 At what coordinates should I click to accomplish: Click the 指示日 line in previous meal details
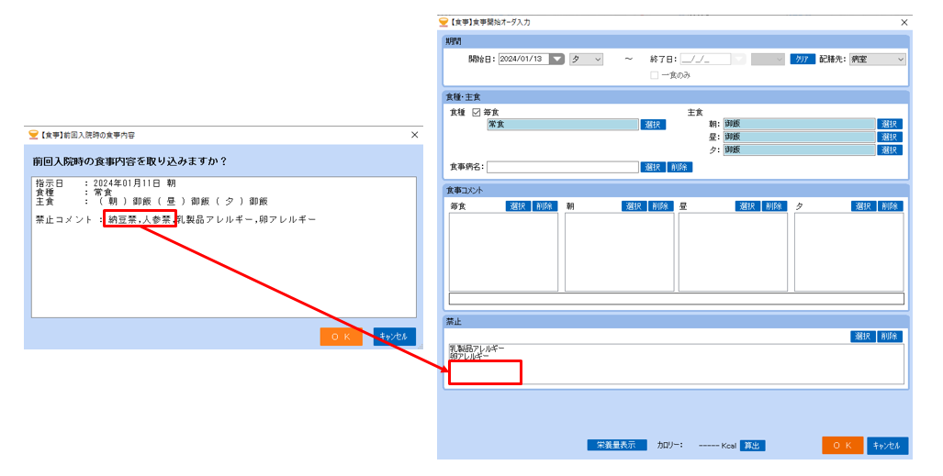pos(106,183)
